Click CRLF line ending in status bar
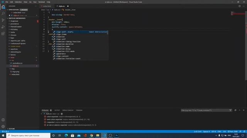The width and height of the screenshot is (247, 138). pyautogui.click(x=219, y=131)
